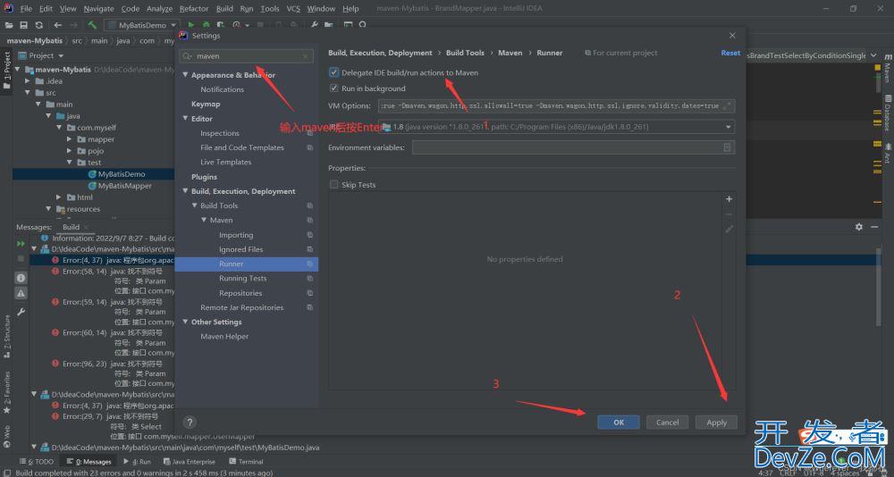Click the wrench icon in Messages panel
The height and width of the screenshot is (477, 894).
point(21,312)
